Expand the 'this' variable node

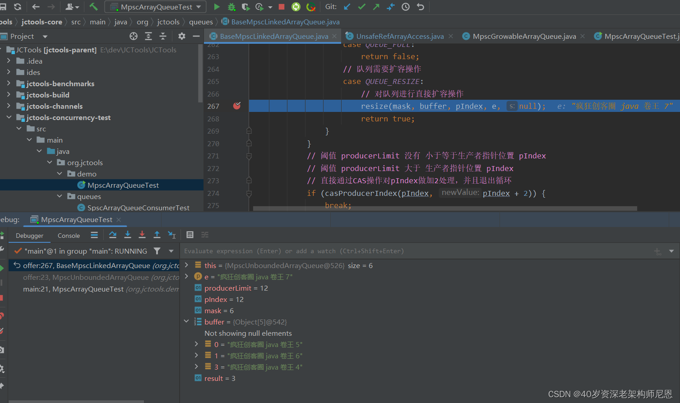(186, 265)
